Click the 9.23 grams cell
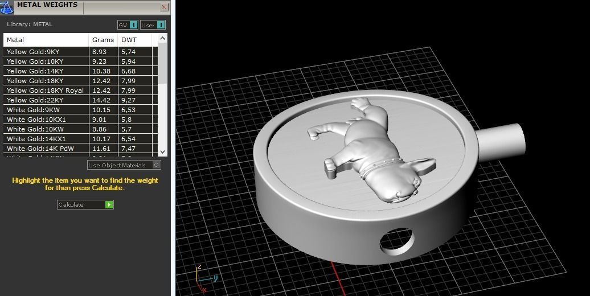Viewport: 590px width, 296px height. click(104, 61)
